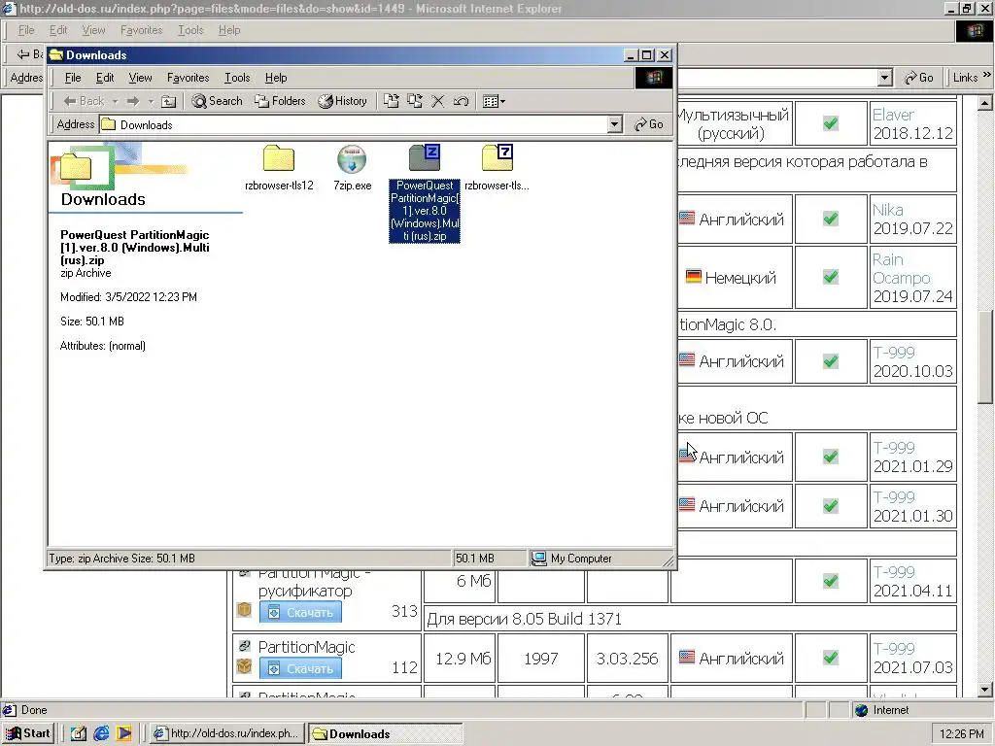
Task: Select the PowerQuest PartitionMagic zip archive icon
Action: click(425, 158)
